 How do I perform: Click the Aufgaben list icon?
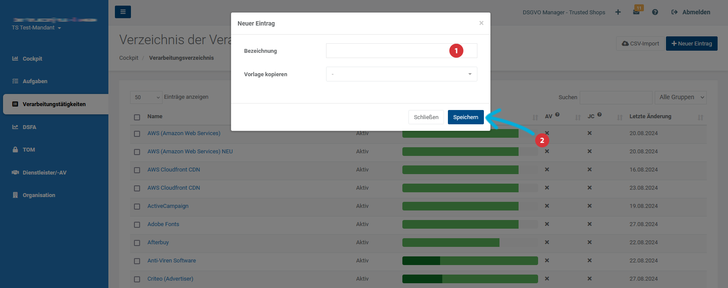[x=15, y=81]
